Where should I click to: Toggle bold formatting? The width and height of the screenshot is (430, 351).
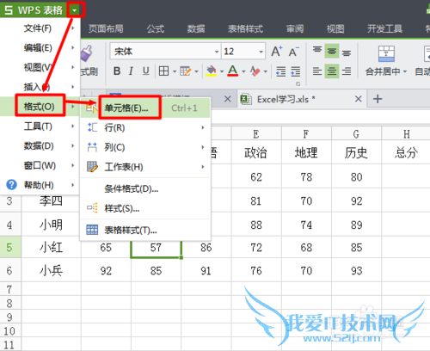pyautogui.click(x=117, y=71)
